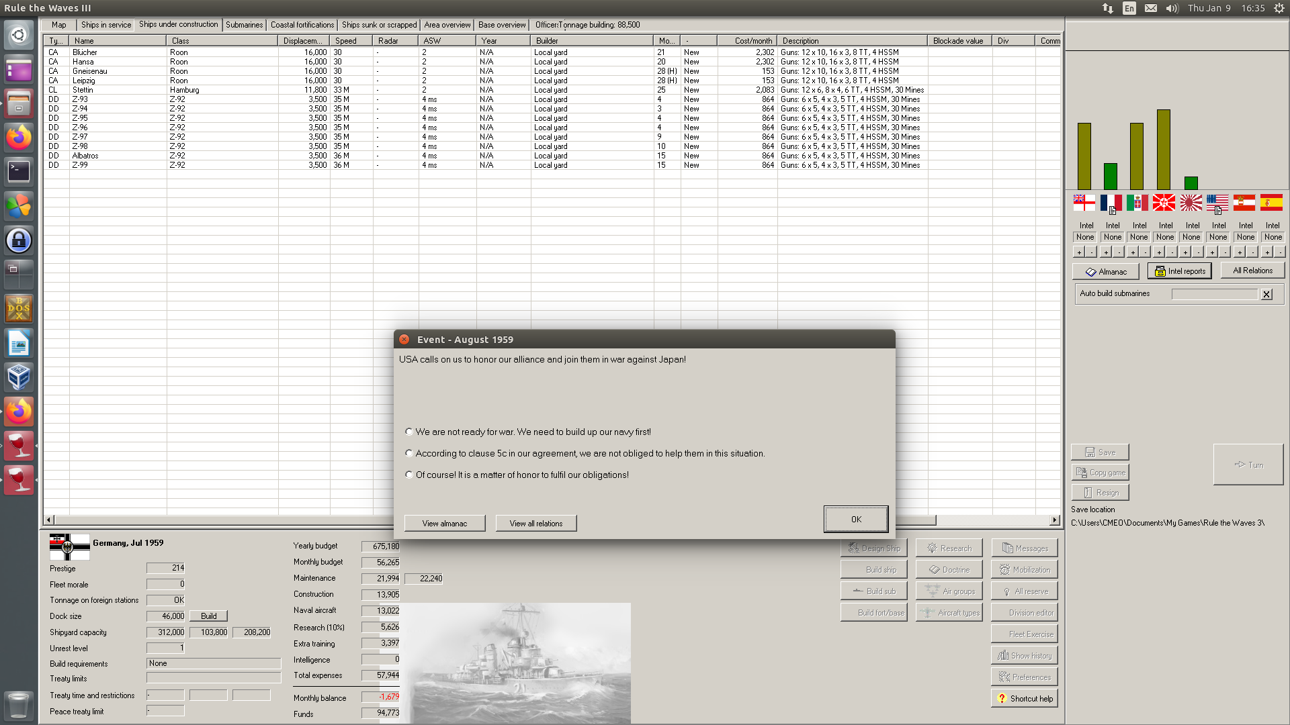Open the Ships sunk or scrapped tab
This screenshot has width=1290, height=725.
click(380, 25)
